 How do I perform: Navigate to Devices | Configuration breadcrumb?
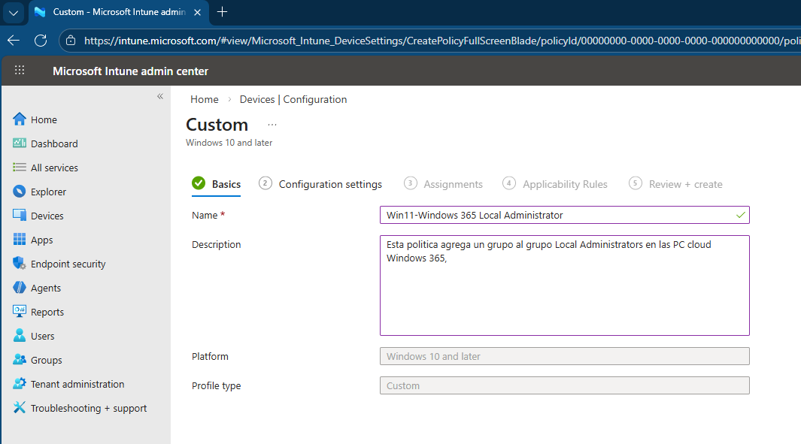[x=293, y=99]
